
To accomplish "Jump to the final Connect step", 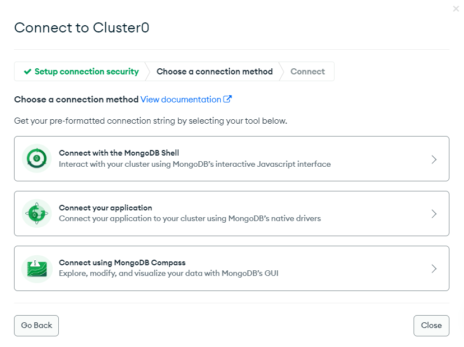I will pyautogui.click(x=308, y=72).
